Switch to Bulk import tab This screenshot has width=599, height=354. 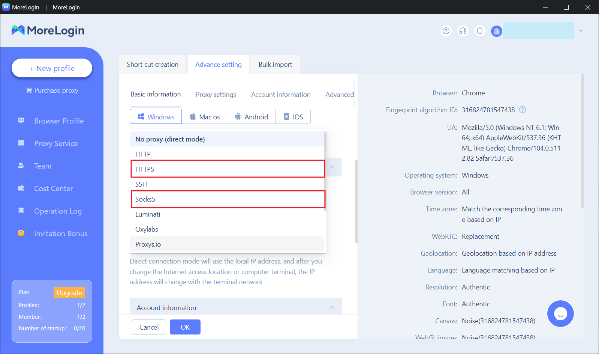tap(275, 64)
